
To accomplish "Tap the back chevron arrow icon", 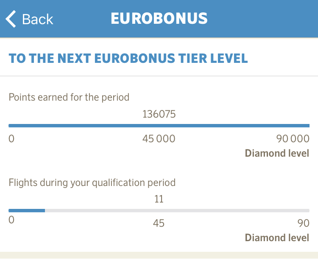I will tap(11, 19).
